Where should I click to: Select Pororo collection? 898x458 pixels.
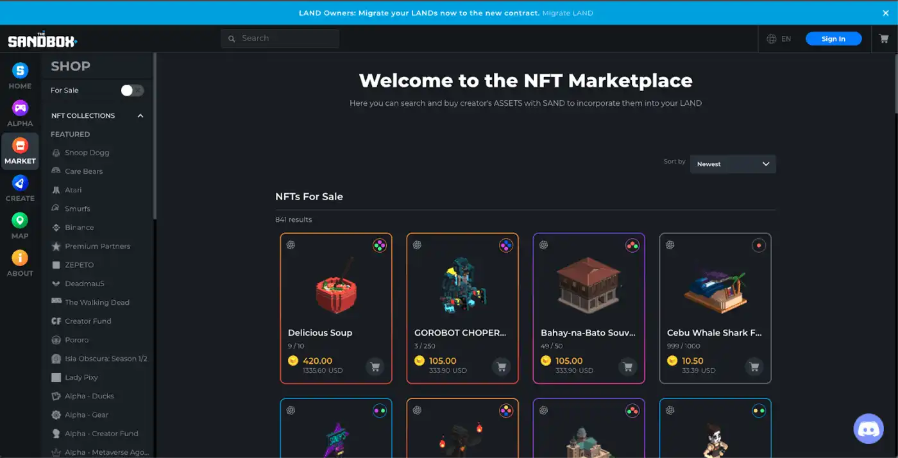[76, 340]
